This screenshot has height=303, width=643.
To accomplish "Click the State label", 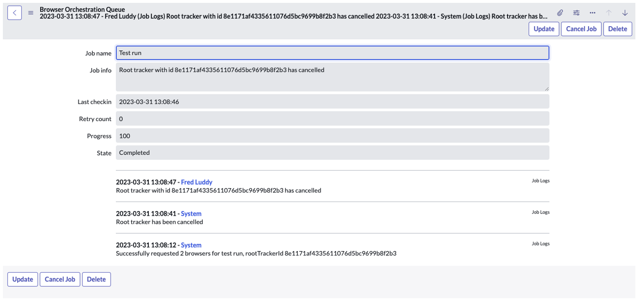I will tap(104, 153).
